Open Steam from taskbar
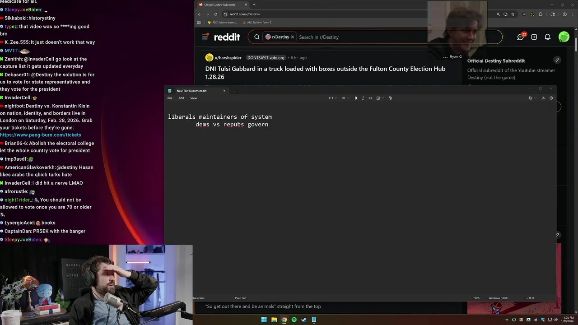Image resolution: width=578 pixels, height=325 pixels. click(x=304, y=320)
